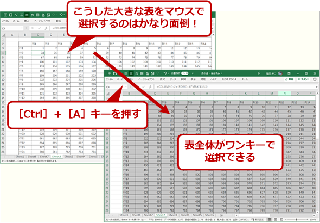Click the formula bar input field
This screenshot has width=320, height=223.
pos(235,86)
